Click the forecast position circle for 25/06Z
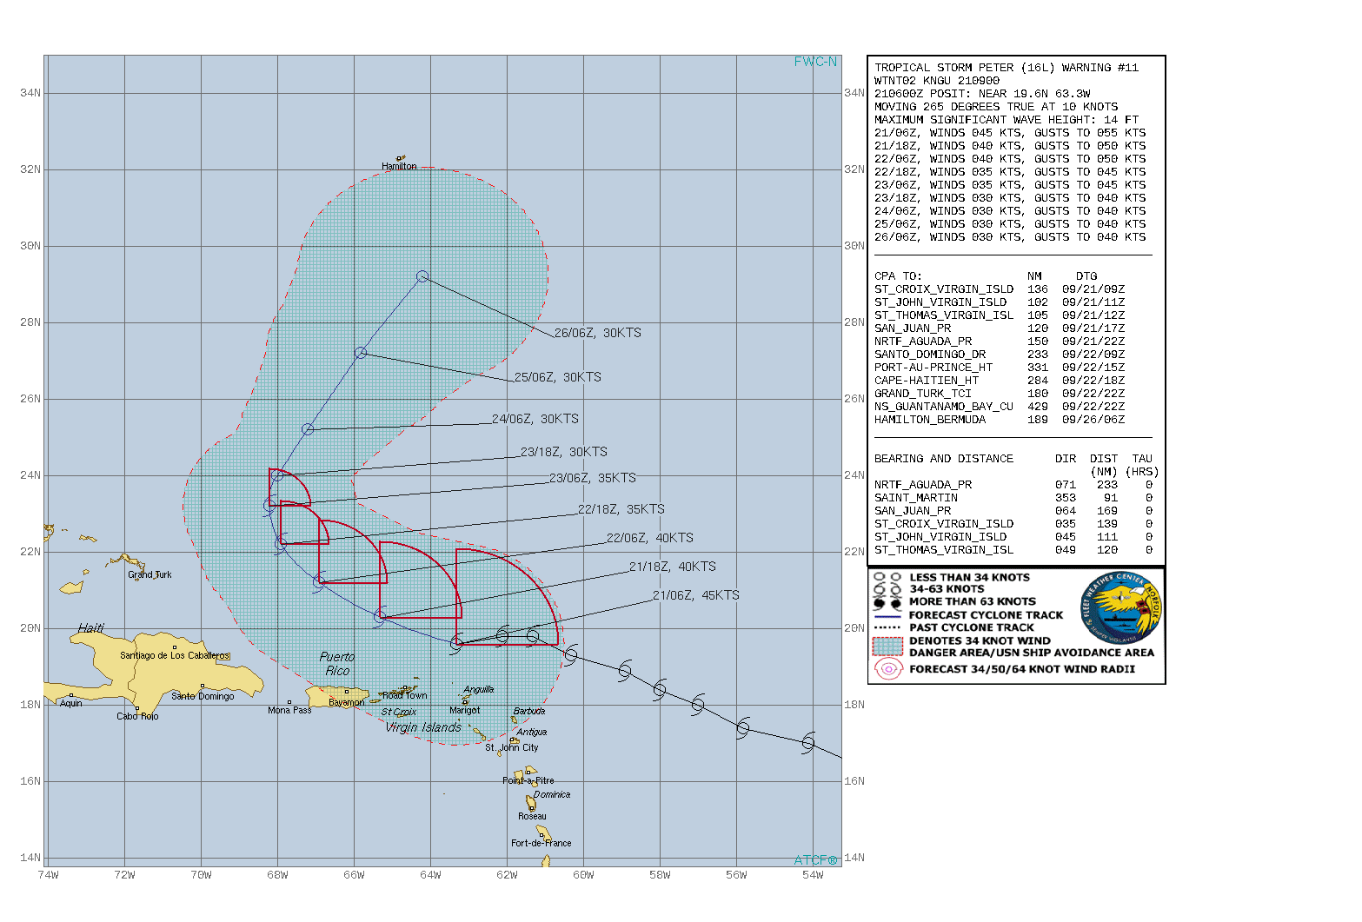The image size is (1362, 922). 360,353
